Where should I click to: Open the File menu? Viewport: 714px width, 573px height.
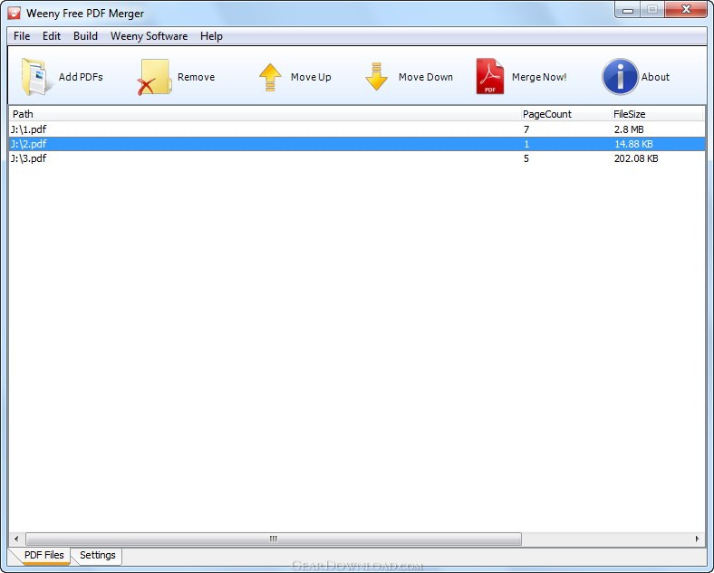pos(22,36)
